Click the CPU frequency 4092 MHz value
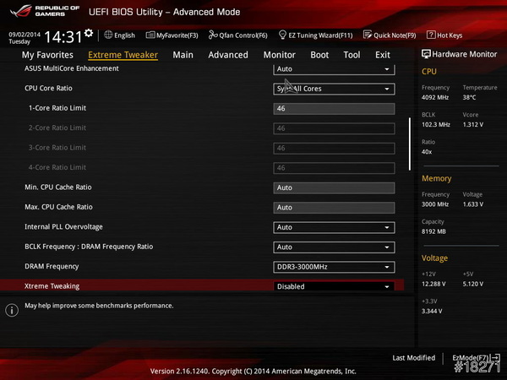This screenshot has height=380, width=507. tap(435, 97)
